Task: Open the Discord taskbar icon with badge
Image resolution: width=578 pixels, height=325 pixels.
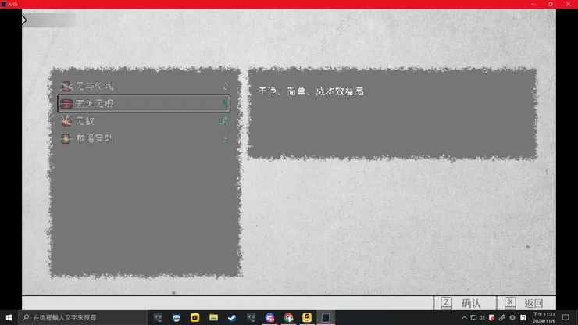Action: tap(269, 318)
